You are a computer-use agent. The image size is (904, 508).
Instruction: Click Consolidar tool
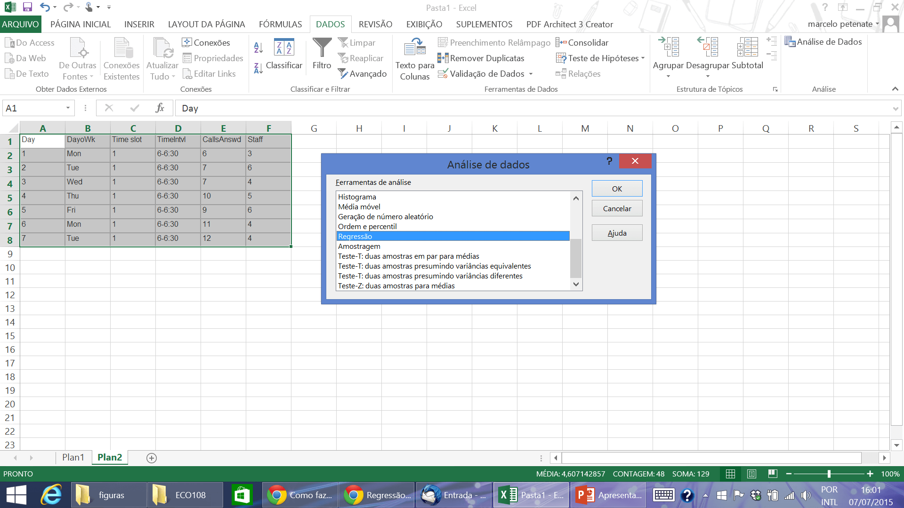click(x=582, y=43)
